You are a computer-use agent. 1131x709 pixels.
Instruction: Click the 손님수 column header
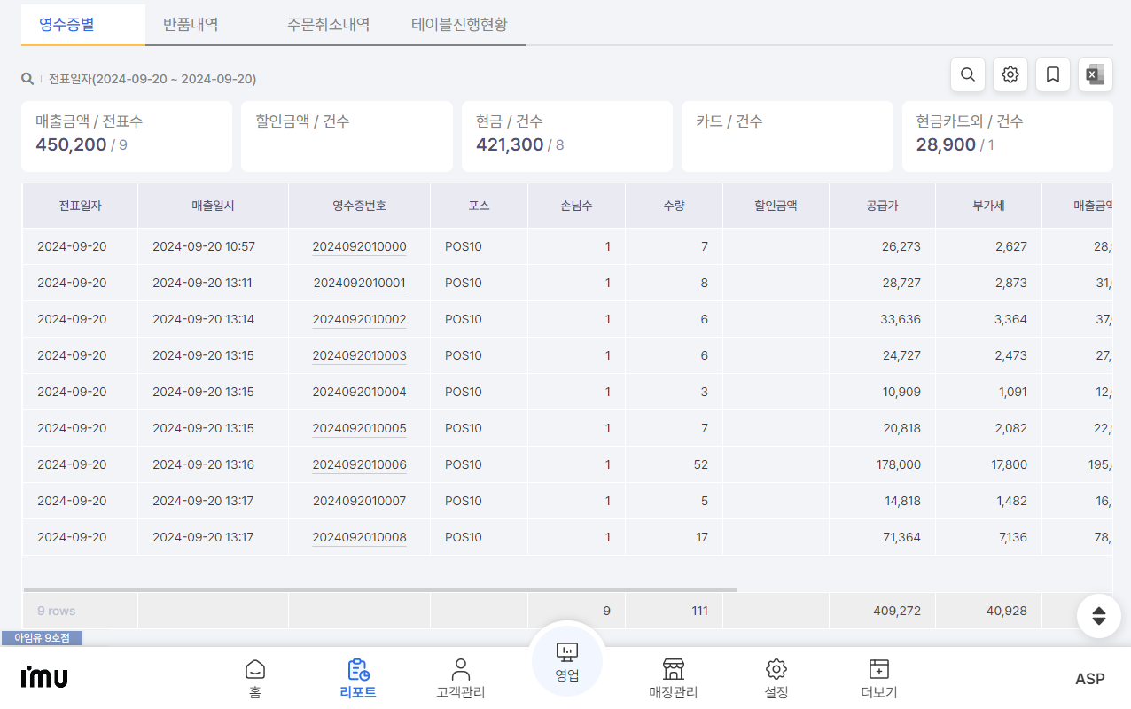point(577,206)
